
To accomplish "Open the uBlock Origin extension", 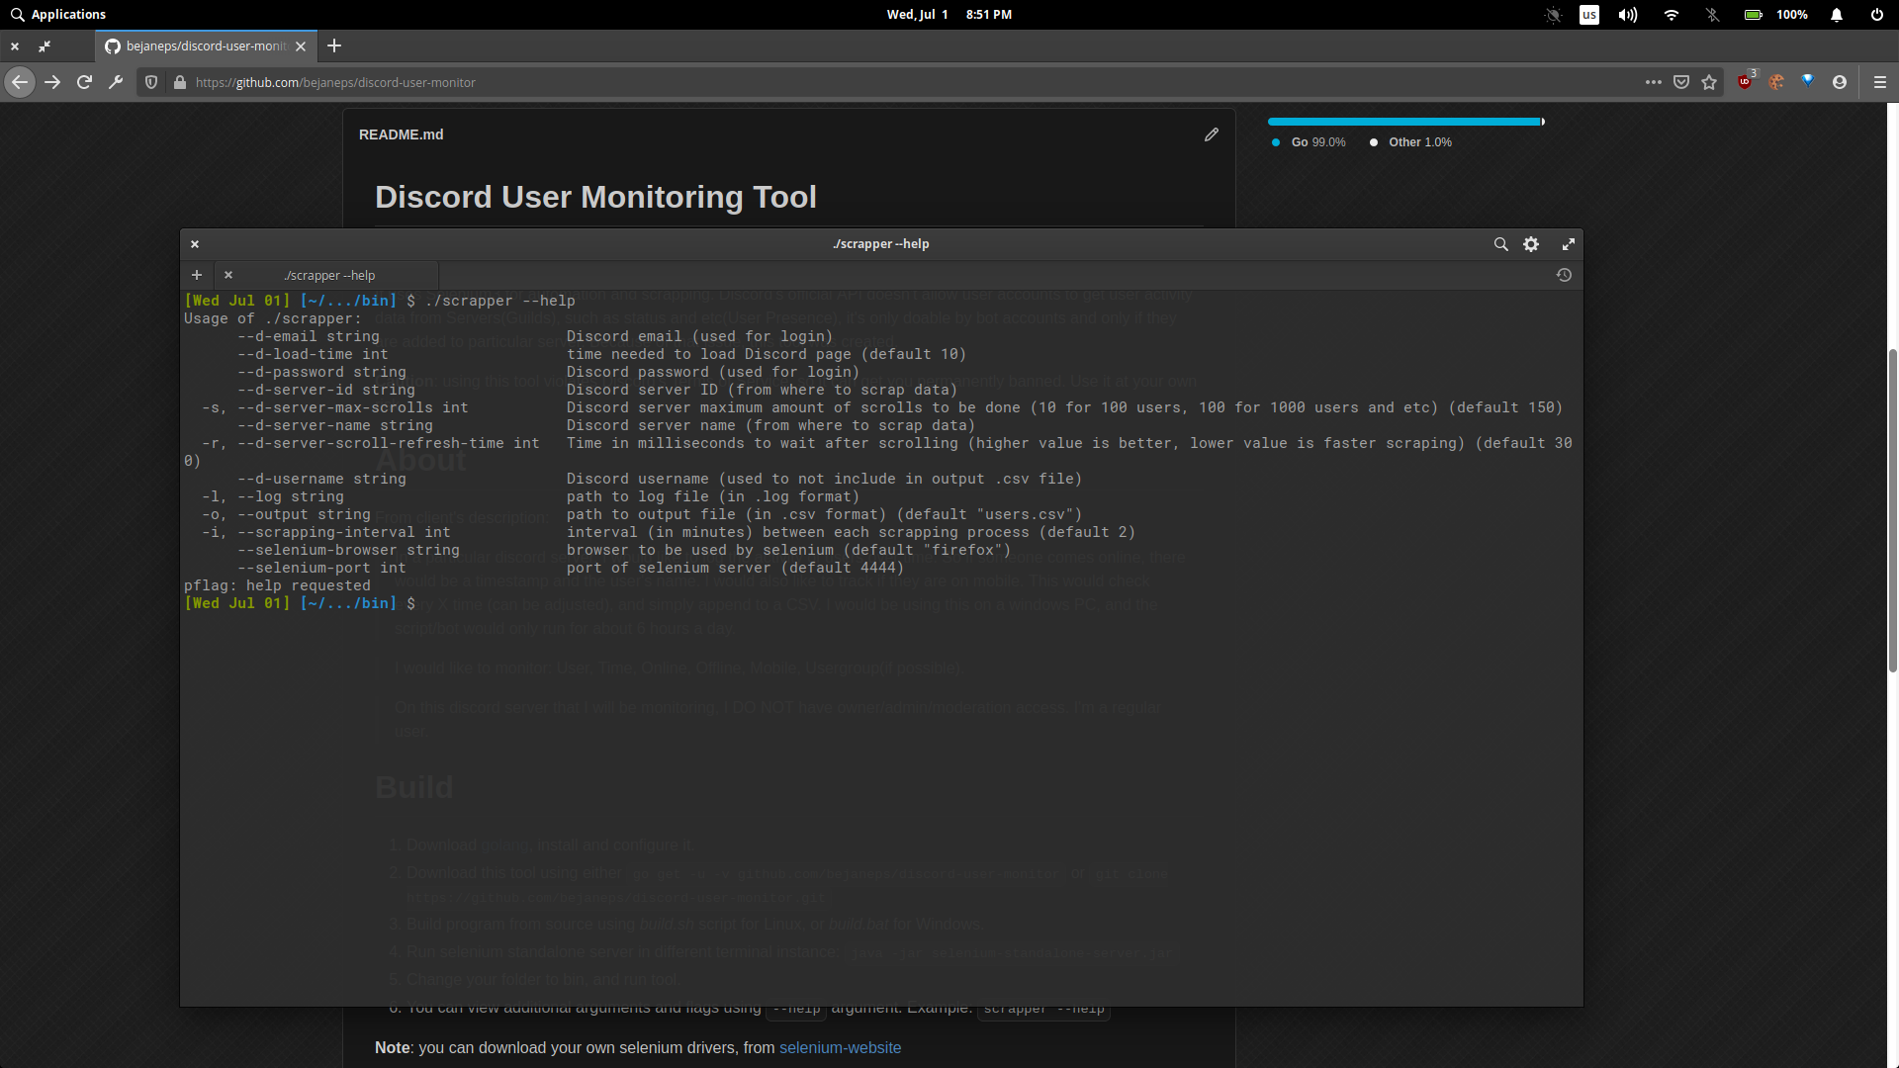I will pos(1746,81).
